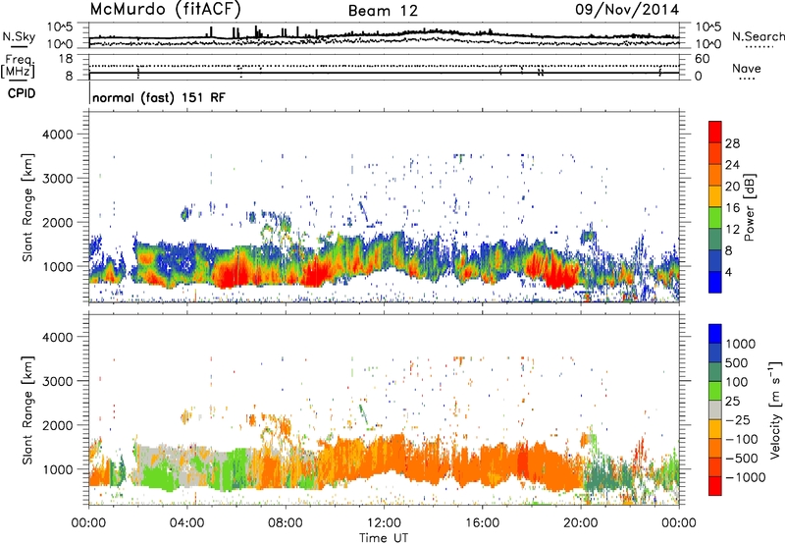This screenshot has width=785, height=544.
Task: Pick the 20–24 dB orange Power swatch
Action: (x=715, y=175)
